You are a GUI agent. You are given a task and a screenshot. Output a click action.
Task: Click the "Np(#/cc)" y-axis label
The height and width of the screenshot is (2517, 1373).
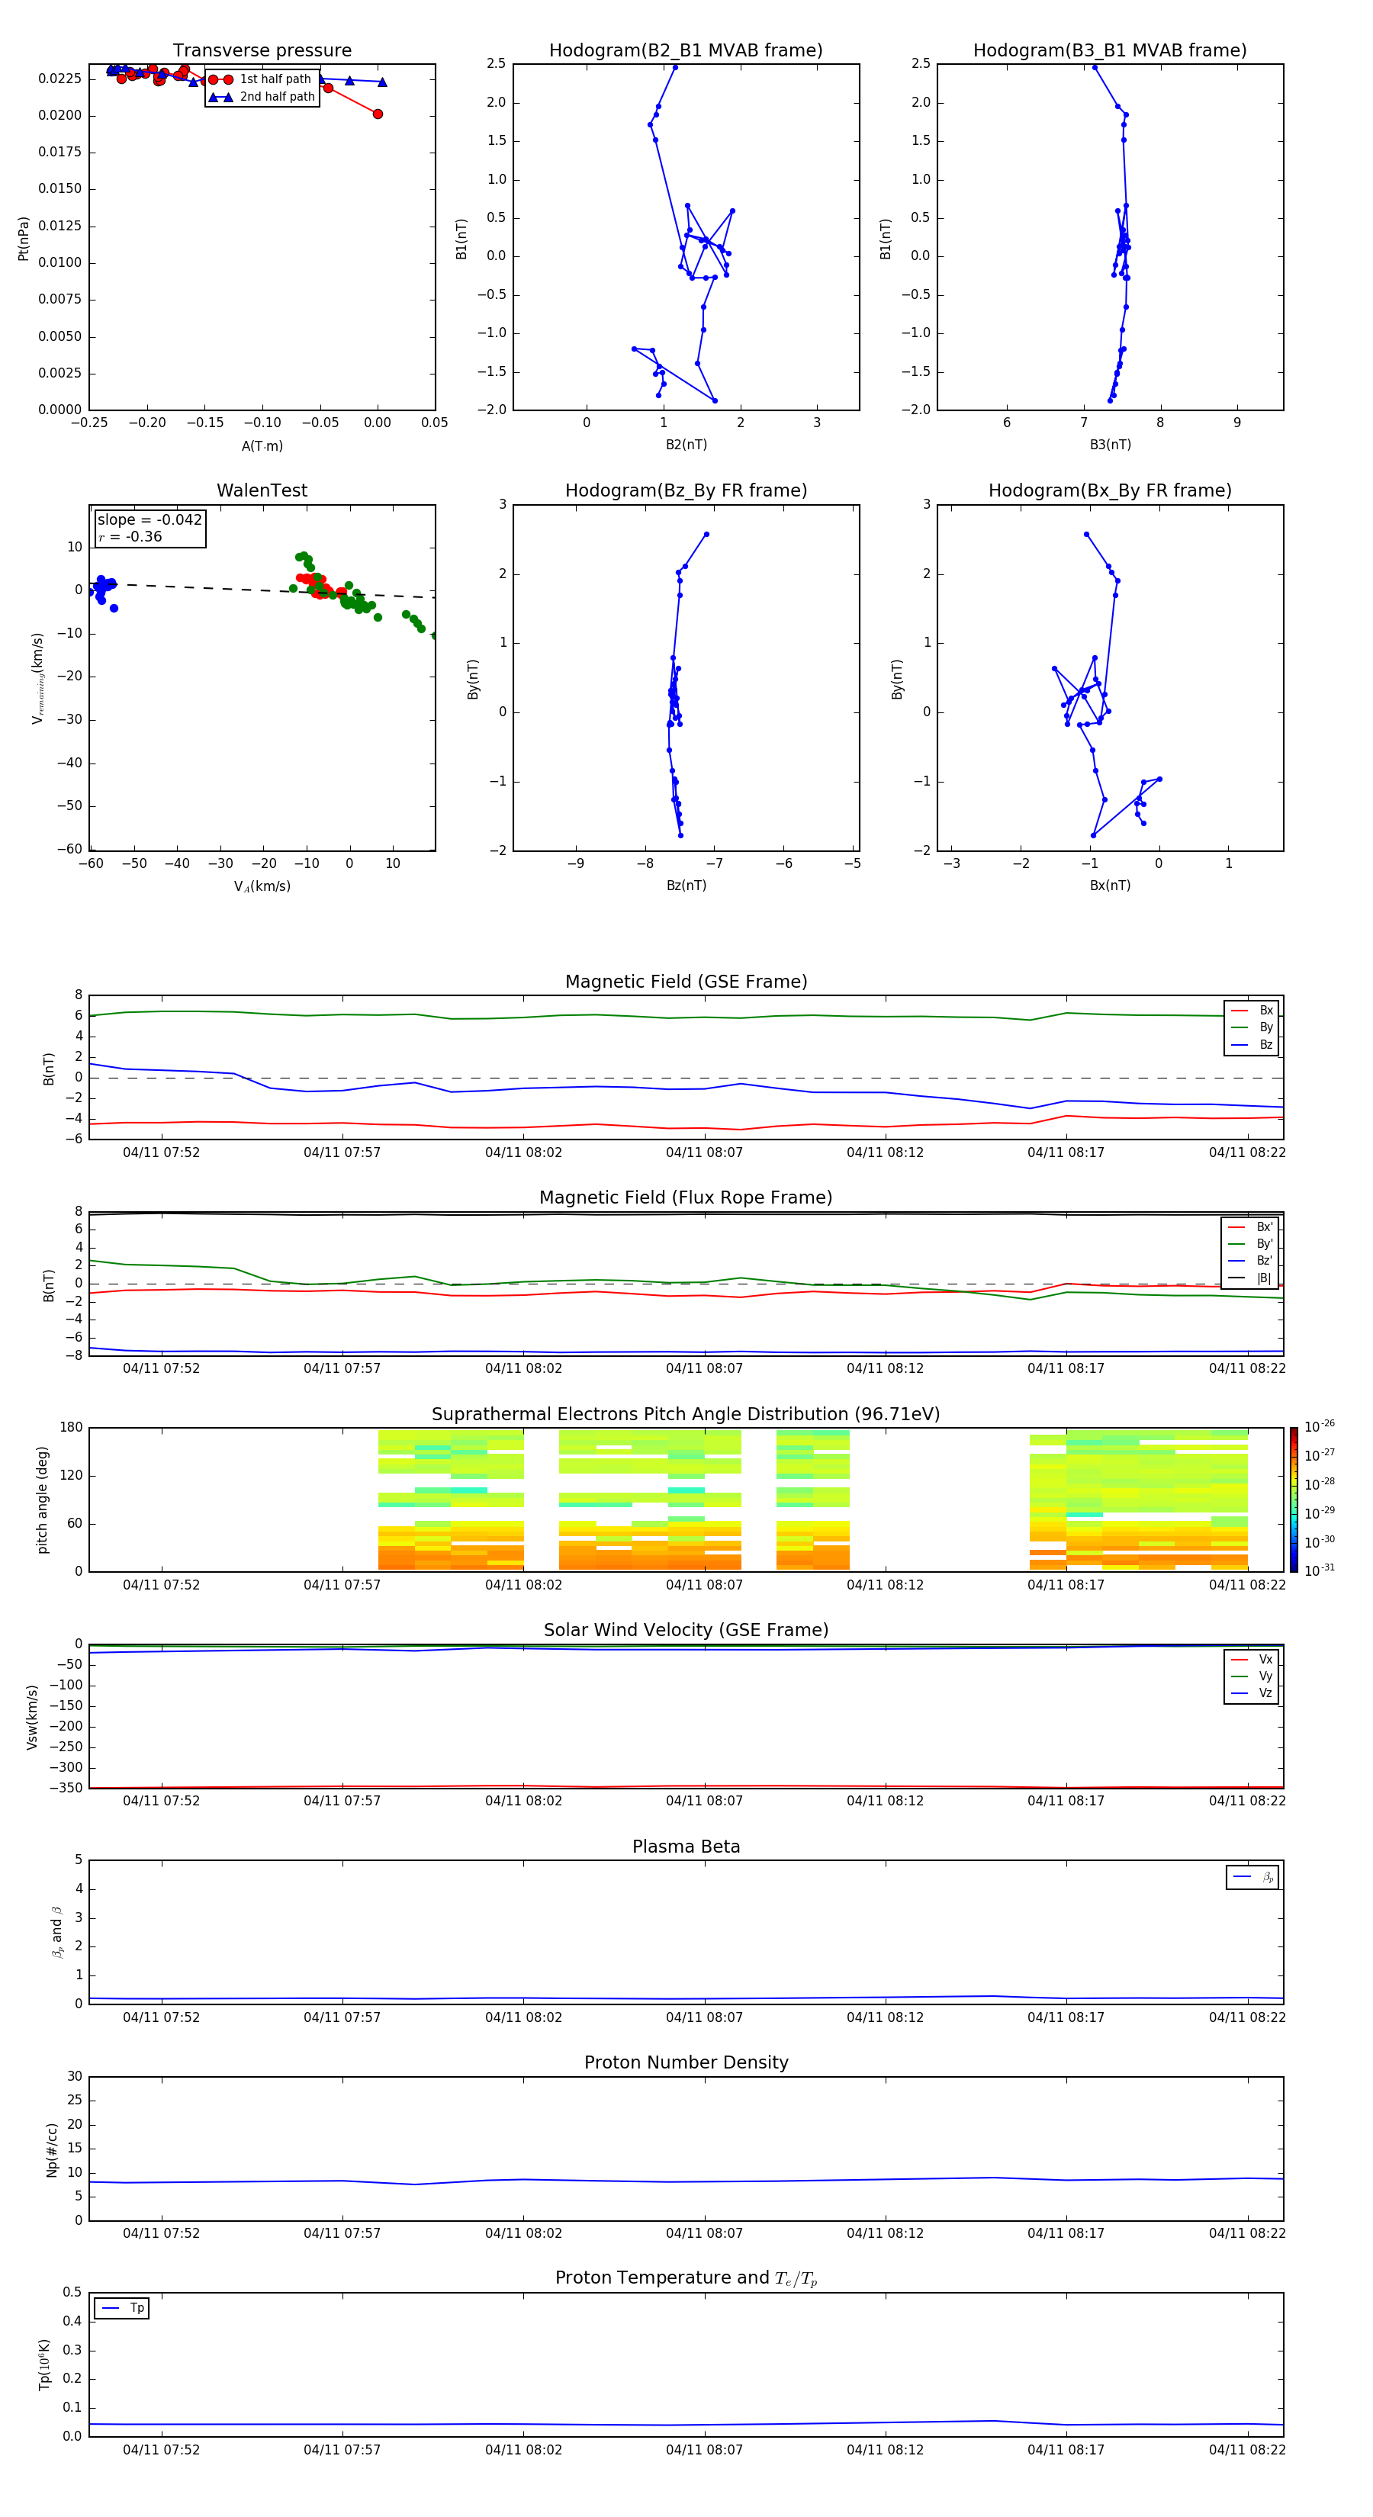tap(52, 2149)
